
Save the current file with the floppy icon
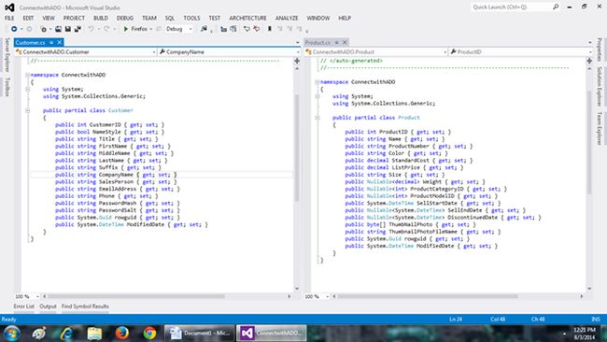pyautogui.click(x=68, y=29)
